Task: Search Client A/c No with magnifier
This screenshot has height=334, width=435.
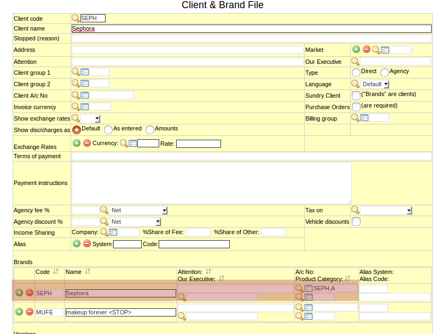Action: [76, 95]
